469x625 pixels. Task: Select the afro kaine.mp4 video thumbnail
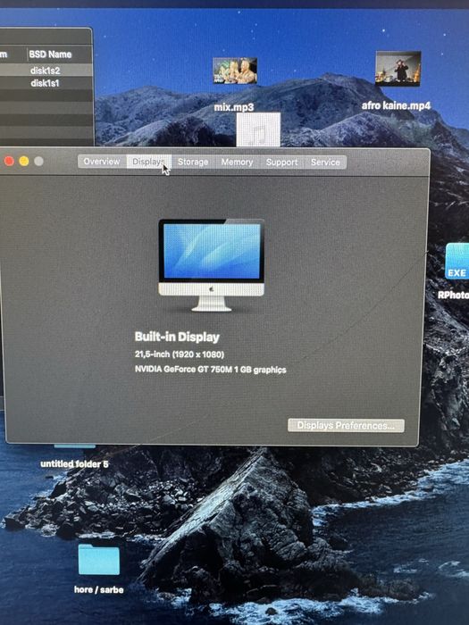point(398,68)
